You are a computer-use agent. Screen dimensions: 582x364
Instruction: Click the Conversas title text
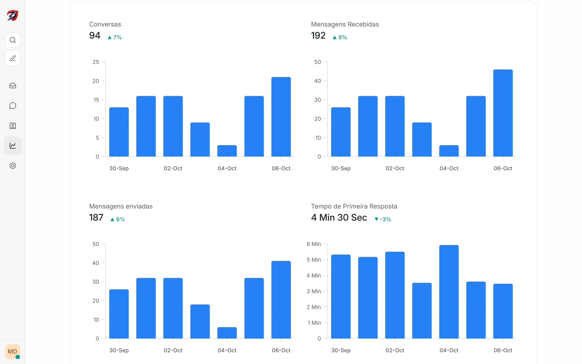click(x=105, y=24)
